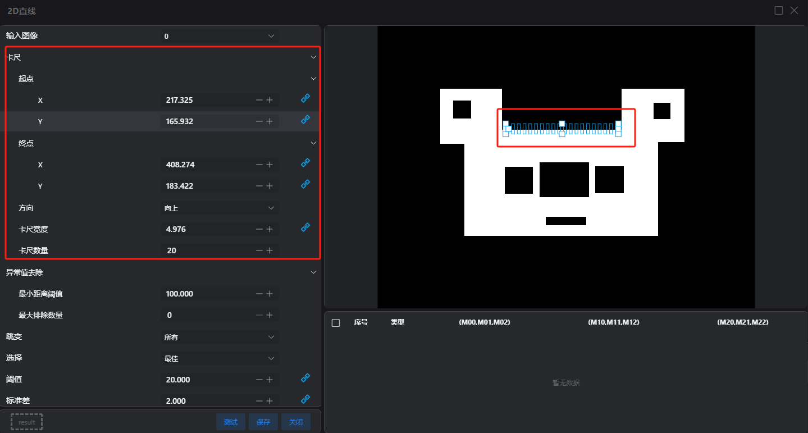This screenshot has height=433, width=808.
Task: Decrease 终点 Y with minus button
Action: coord(259,186)
